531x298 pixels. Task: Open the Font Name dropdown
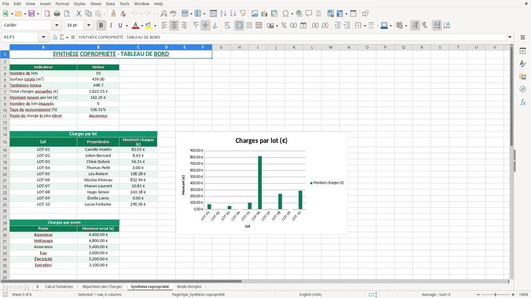(57, 26)
